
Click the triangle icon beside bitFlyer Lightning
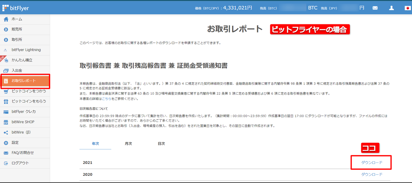pos(6,50)
